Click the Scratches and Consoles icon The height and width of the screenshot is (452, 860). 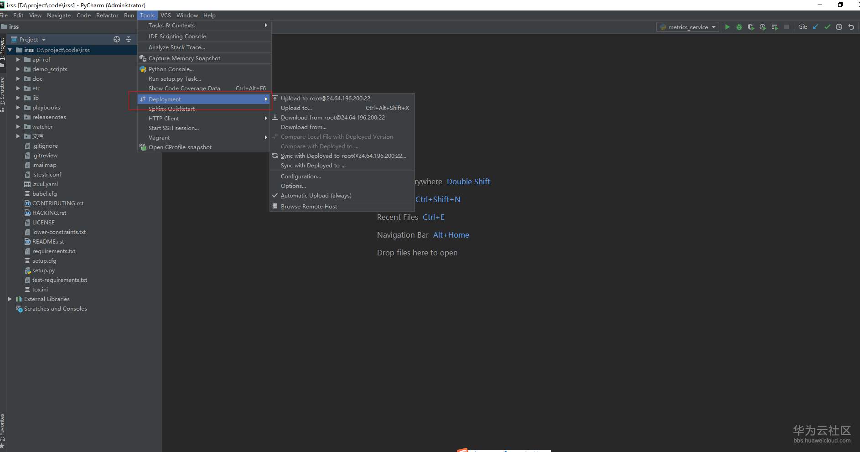point(19,309)
